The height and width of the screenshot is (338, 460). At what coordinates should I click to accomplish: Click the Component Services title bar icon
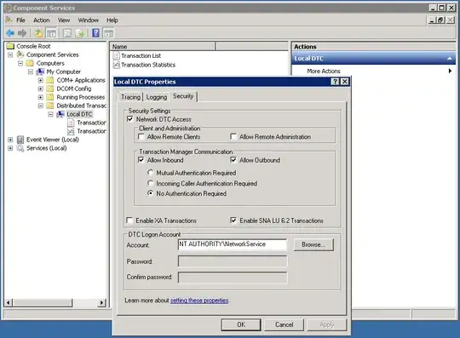click(x=9, y=8)
